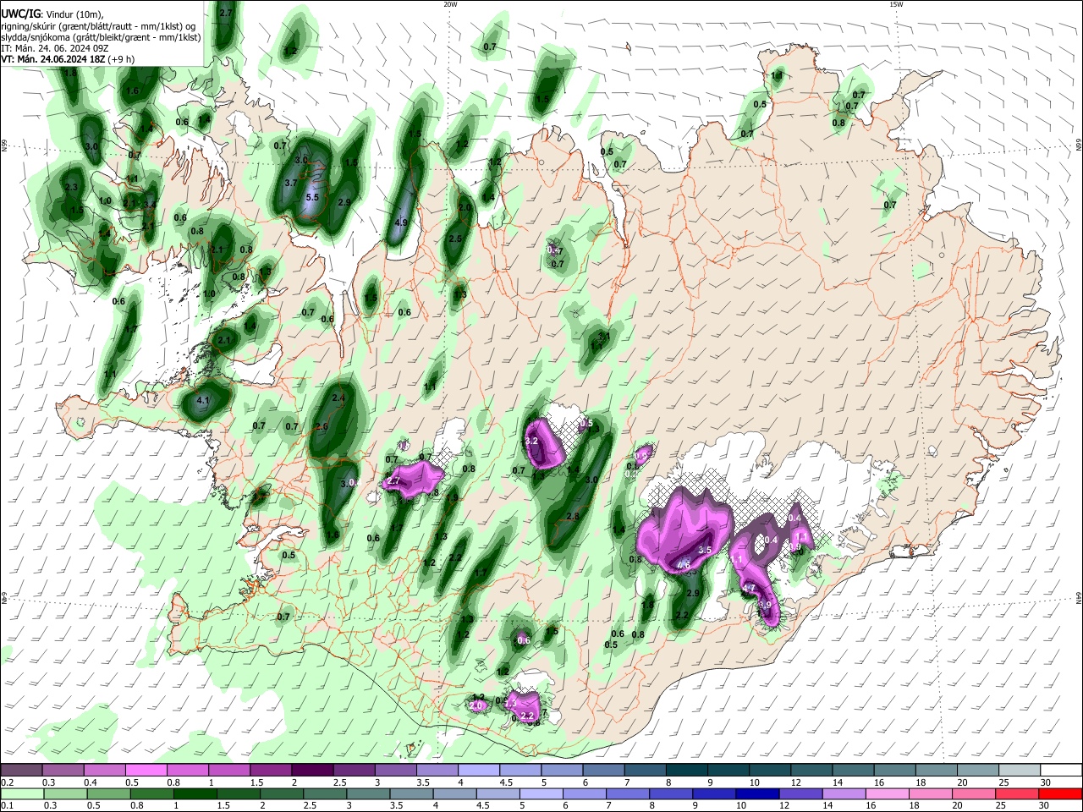Image resolution: width=1083 pixels, height=812 pixels.
Task: Select the darkest purple swatch in the snow scale
Action: [313, 771]
